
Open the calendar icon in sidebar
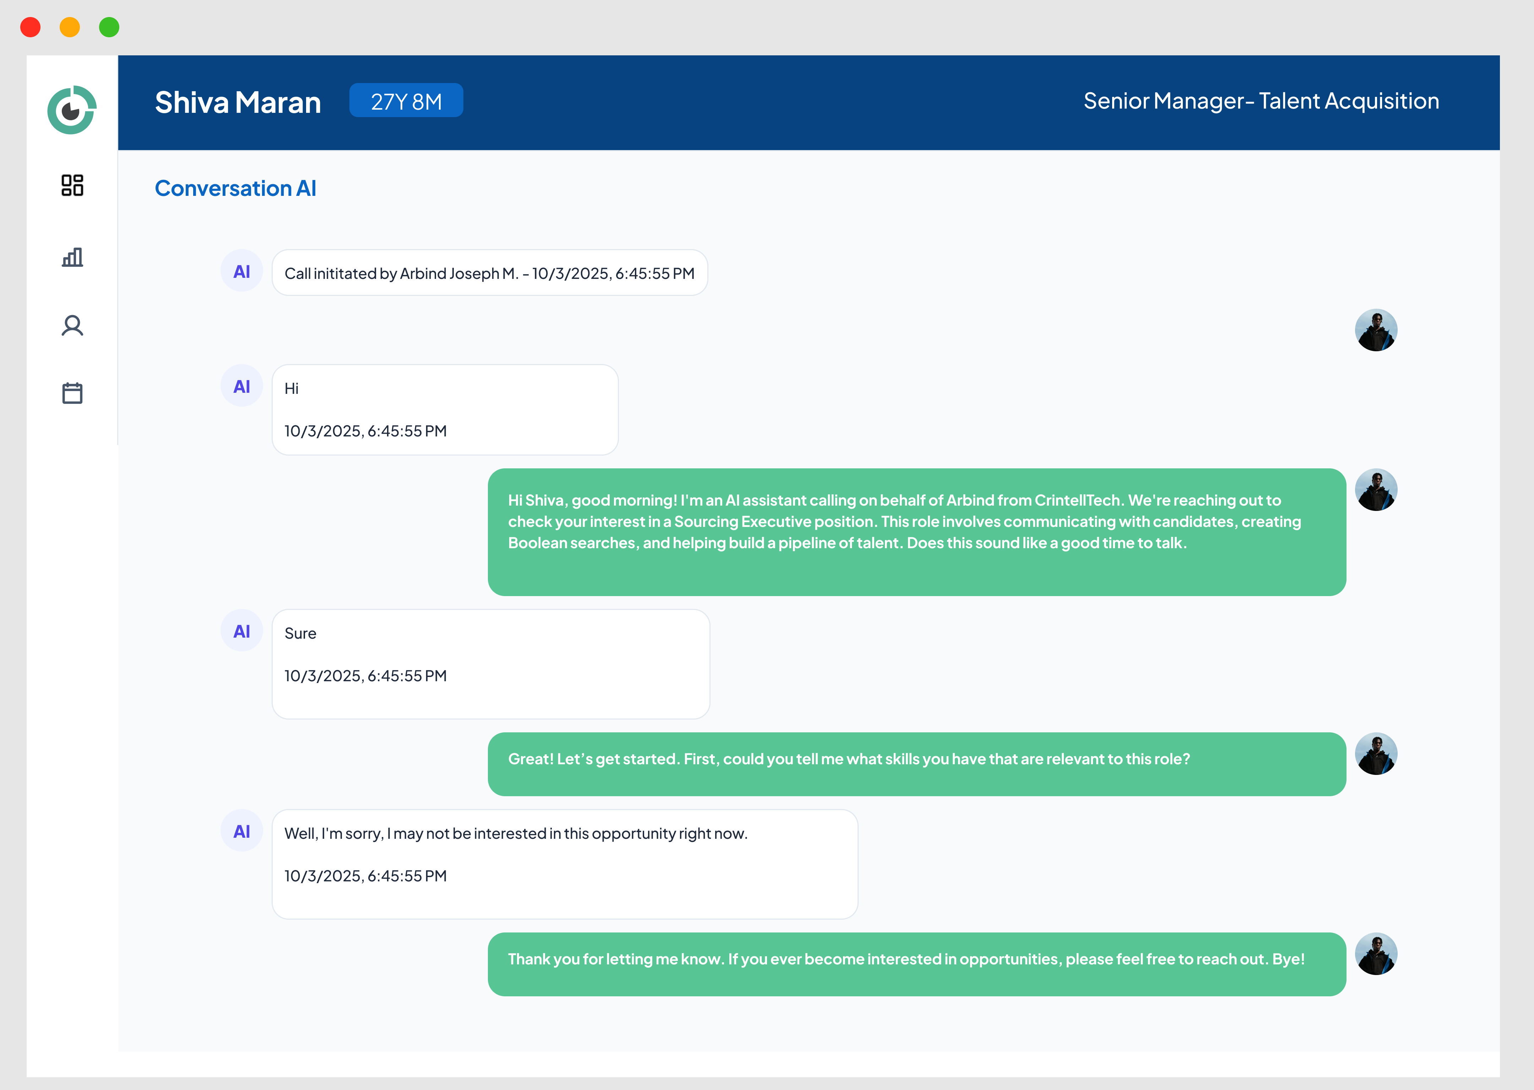72,393
